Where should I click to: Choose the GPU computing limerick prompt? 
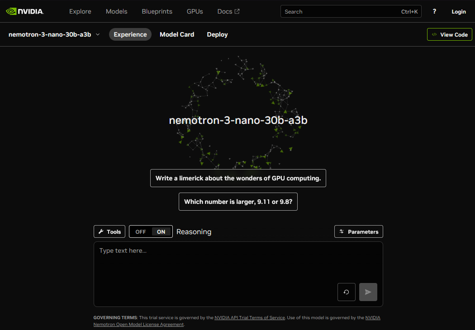tap(238, 178)
